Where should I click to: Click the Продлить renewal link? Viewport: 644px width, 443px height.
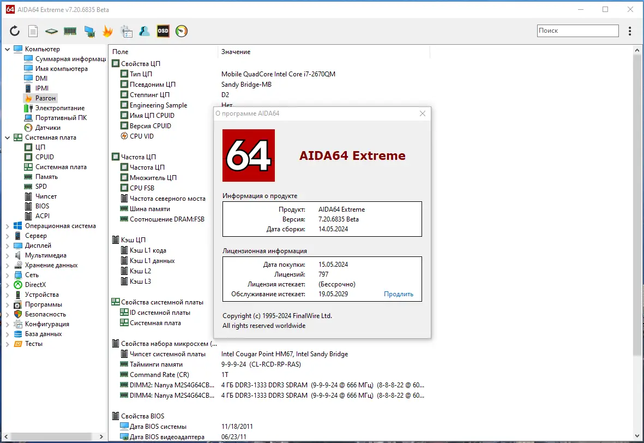pyautogui.click(x=399, y=294)
